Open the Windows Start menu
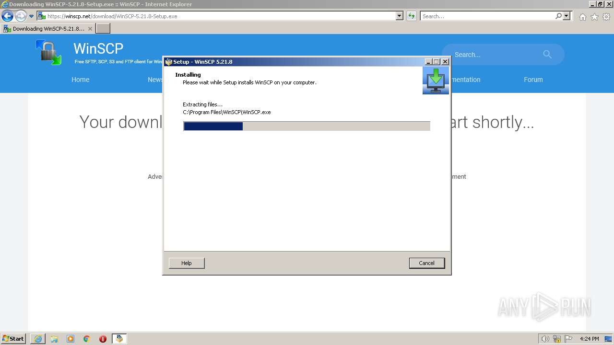Image resolution: width=614 pixels, height=345 pixels. point(13,339)
